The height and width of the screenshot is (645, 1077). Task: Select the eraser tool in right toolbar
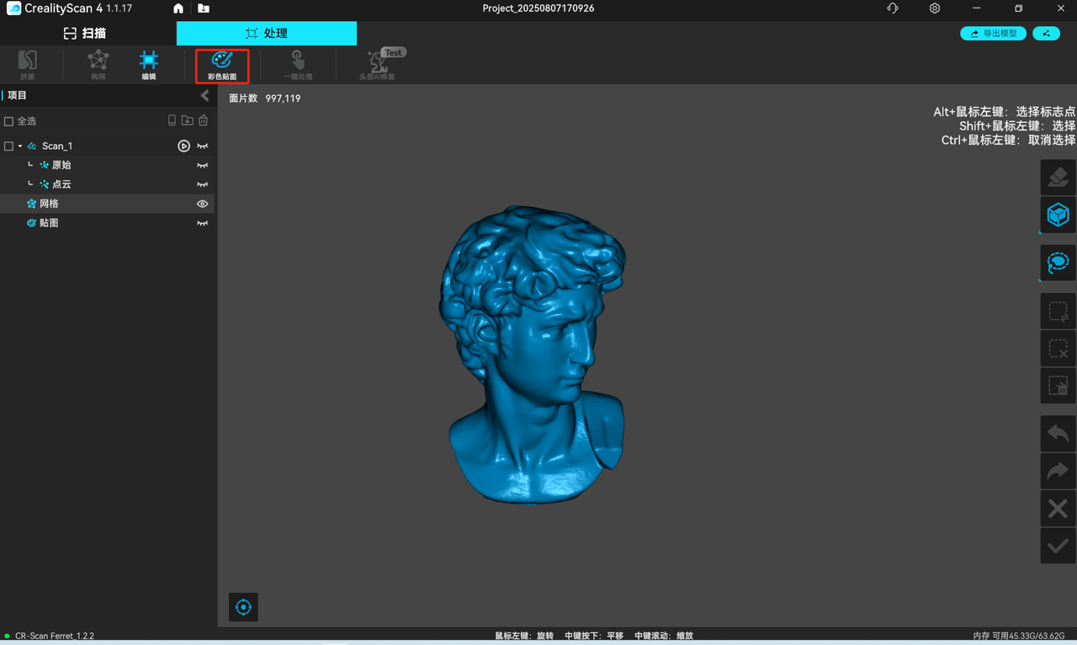pos(1058,178)
